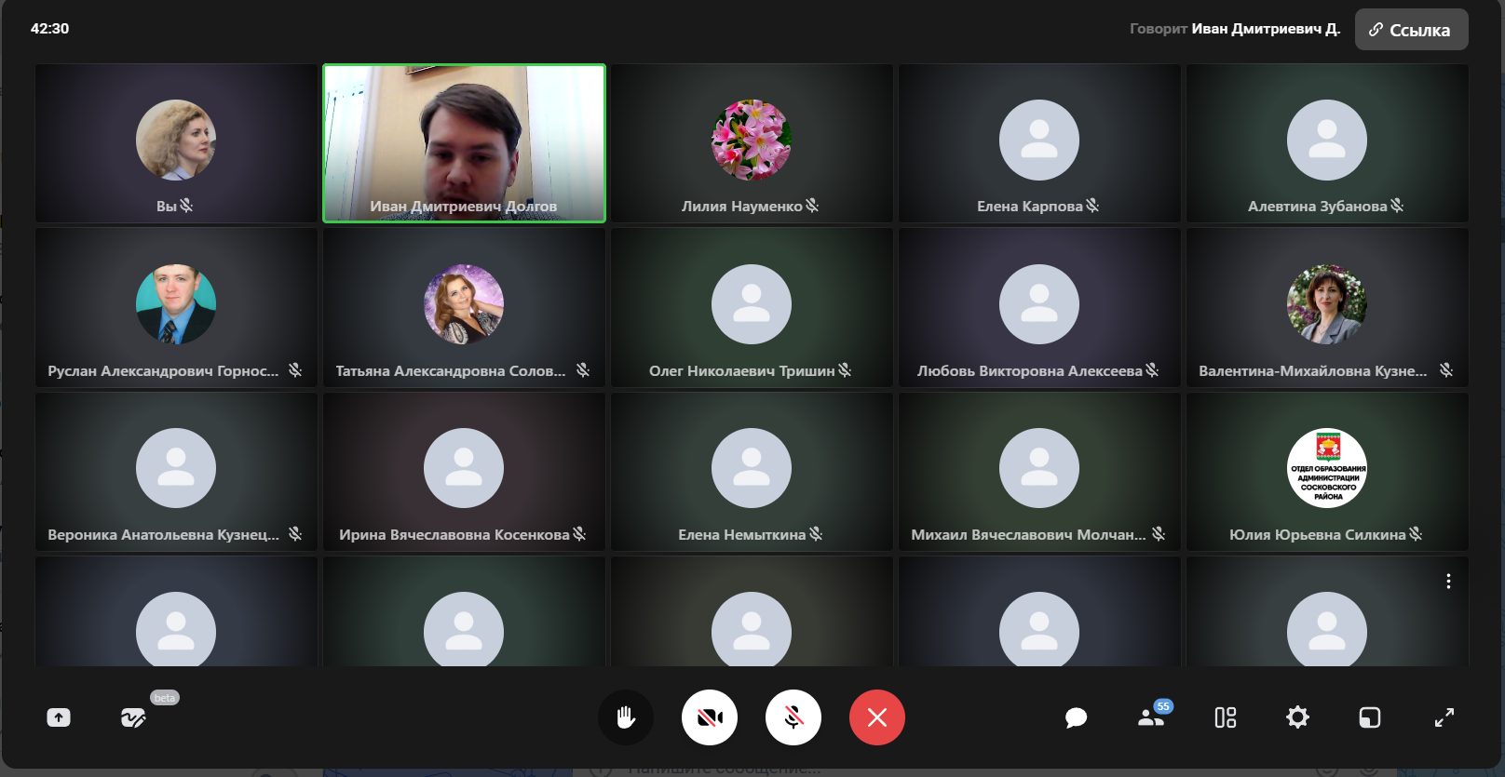Select Олег Николаевич Тришин tile
The height and width of the screenshot is (777, 1505).
[752, 307]
